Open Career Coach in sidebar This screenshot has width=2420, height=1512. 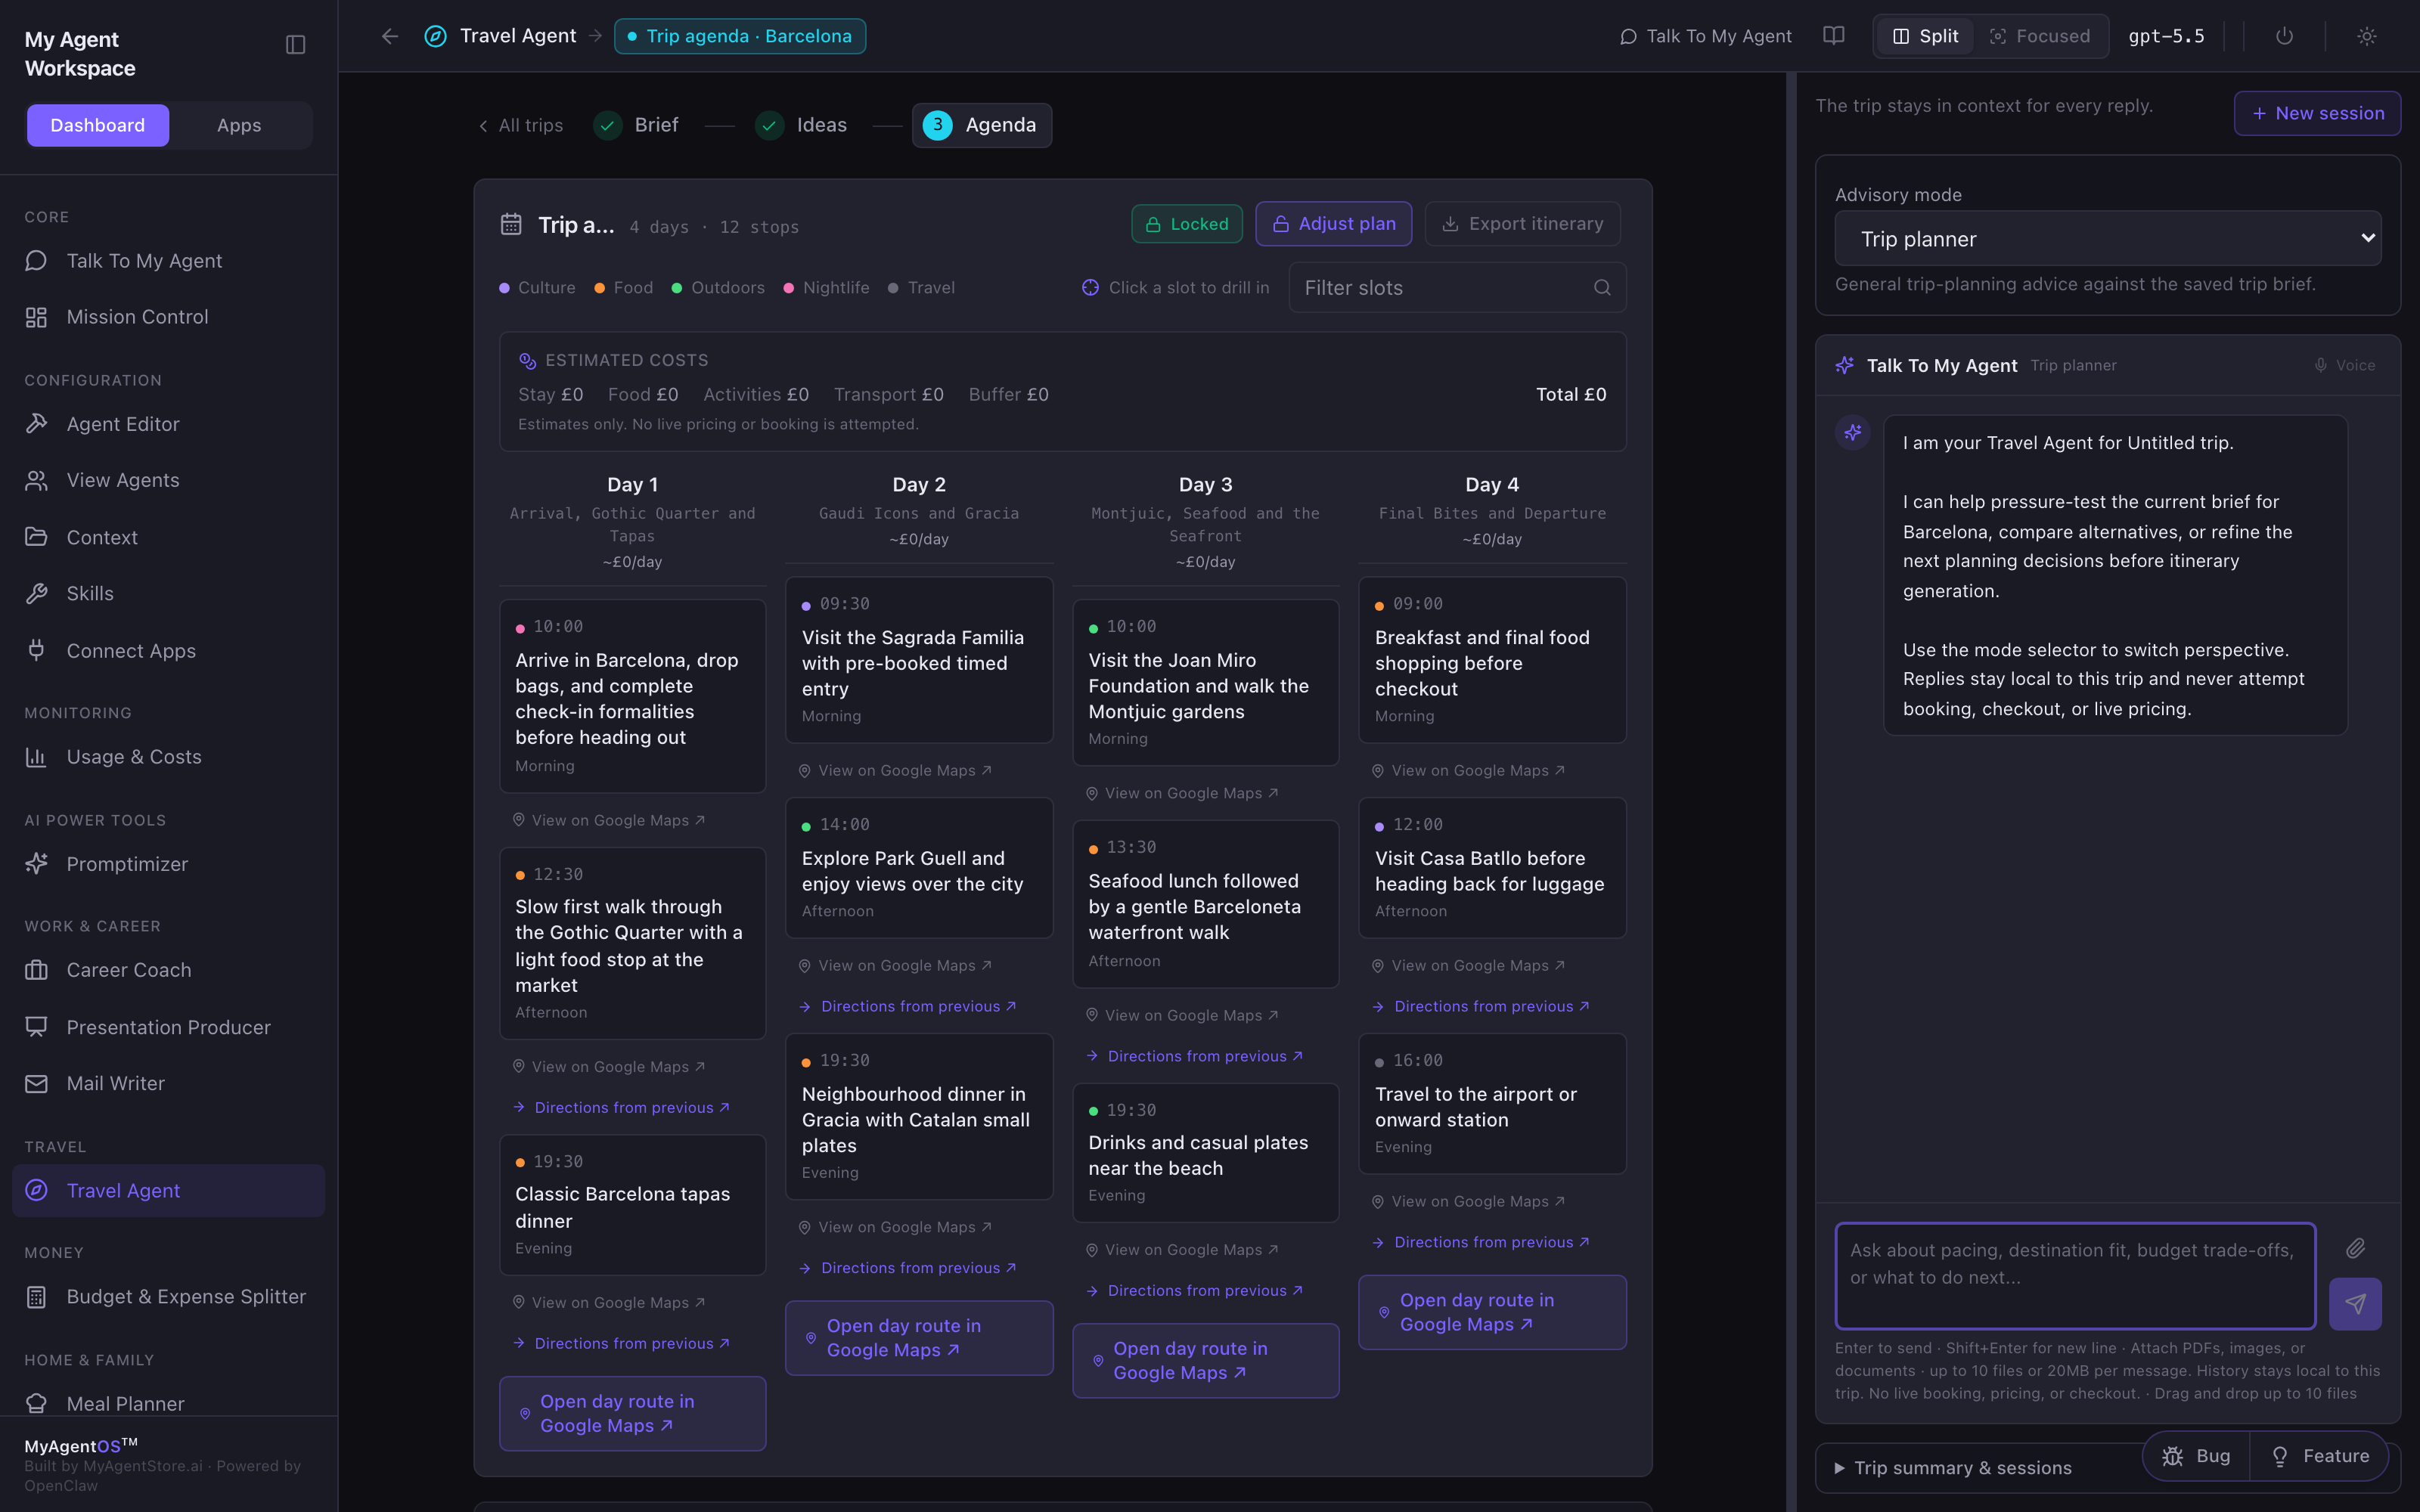click(x=168, y=970)
